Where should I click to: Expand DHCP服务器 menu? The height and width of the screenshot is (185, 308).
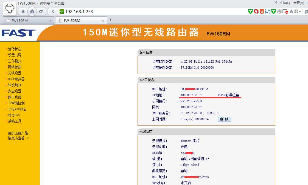16,79
